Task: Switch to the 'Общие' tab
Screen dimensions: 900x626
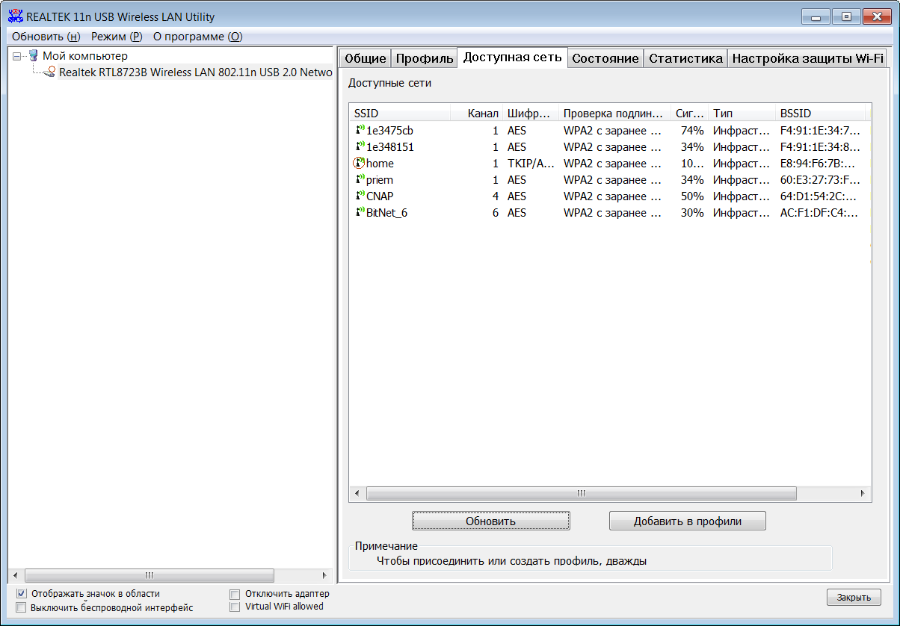Action: 366,59
